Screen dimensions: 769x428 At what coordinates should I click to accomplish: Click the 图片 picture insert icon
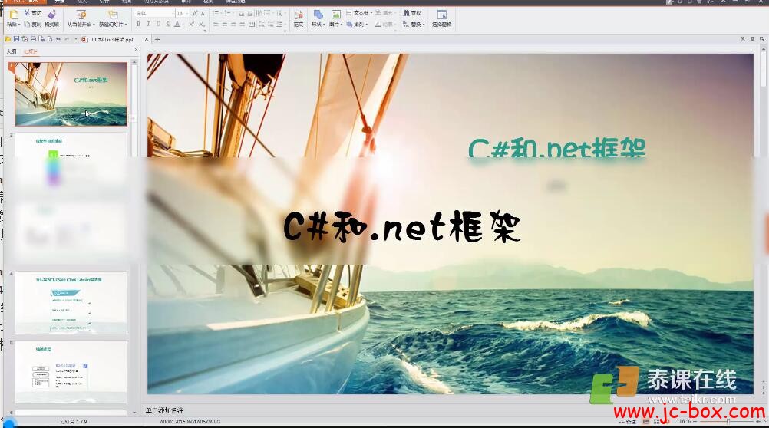(x=335, y=15)
